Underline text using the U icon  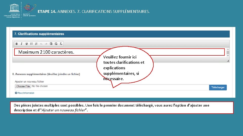(x=27, y=44)
